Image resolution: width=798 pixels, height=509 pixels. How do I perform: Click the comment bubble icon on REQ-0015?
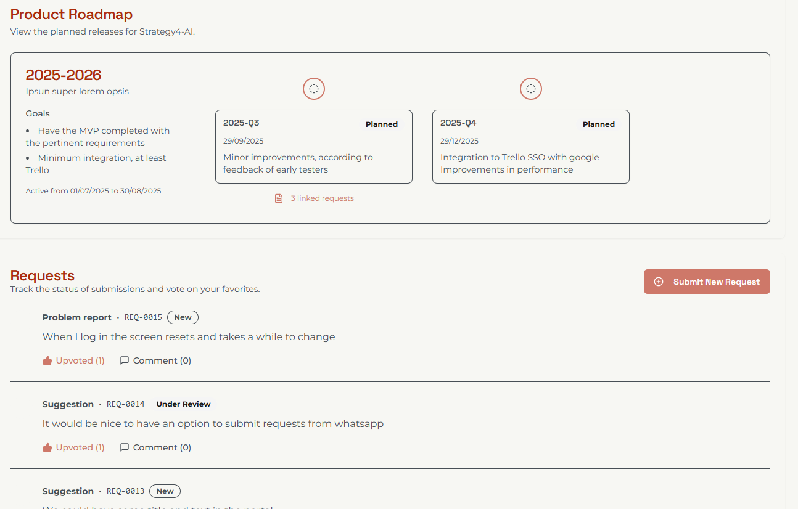pos(125,360)
